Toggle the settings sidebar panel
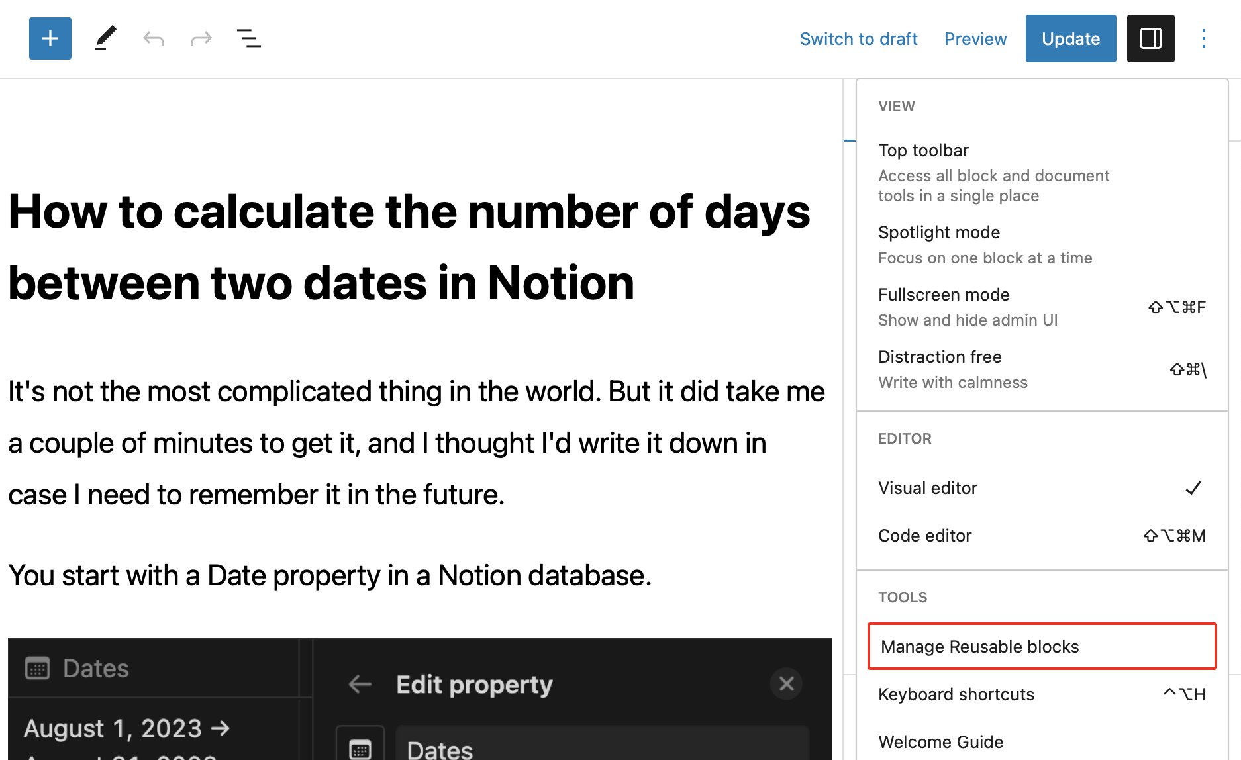 pyautogui.click(x=1150, y=38)
